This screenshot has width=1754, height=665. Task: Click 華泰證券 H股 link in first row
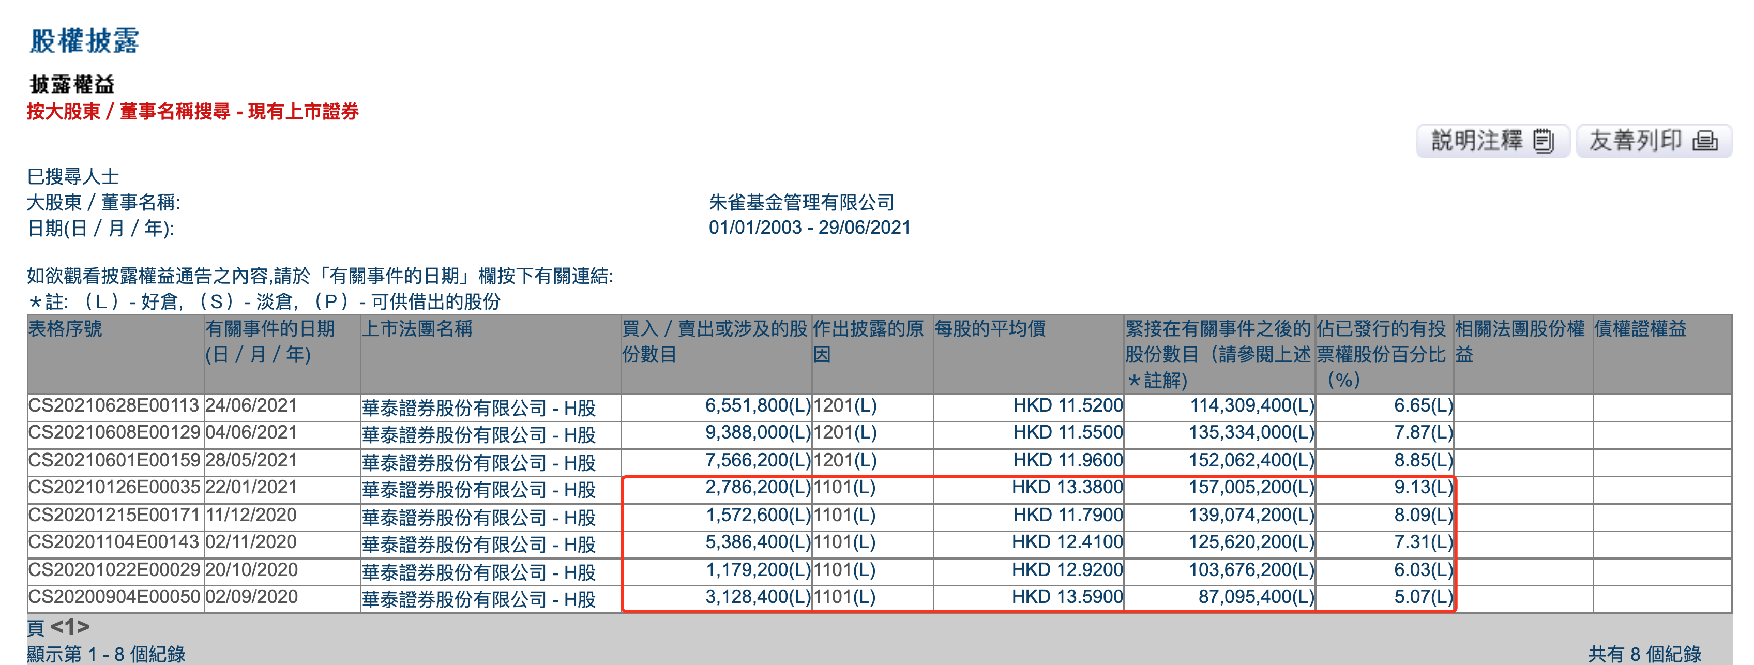[x=478, y=407]
